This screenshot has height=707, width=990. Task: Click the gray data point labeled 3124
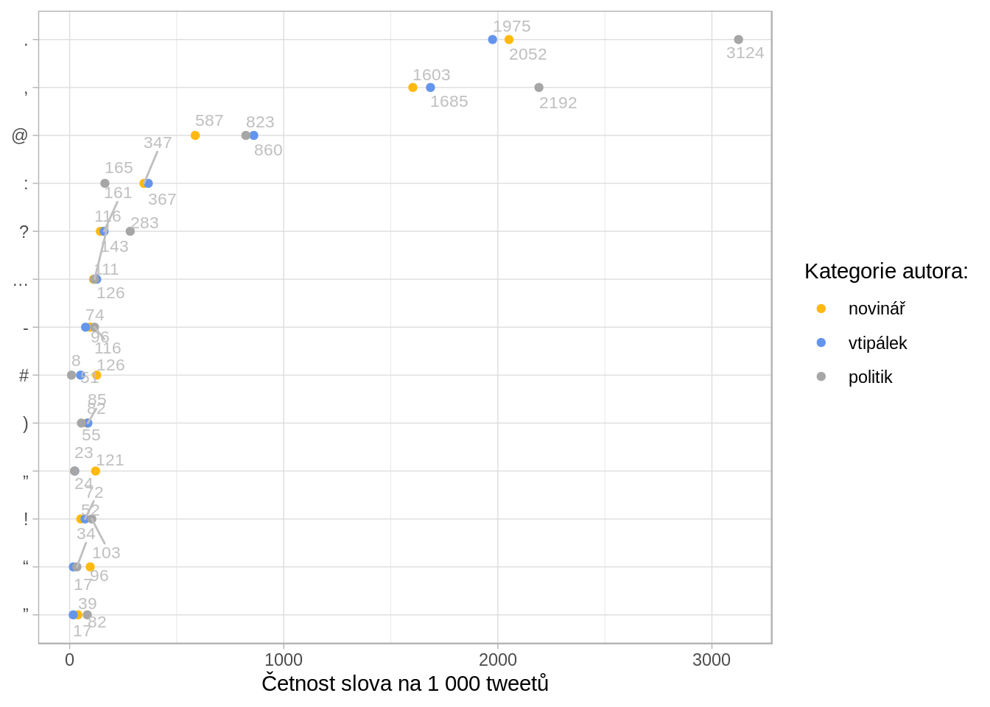point(738,40)
